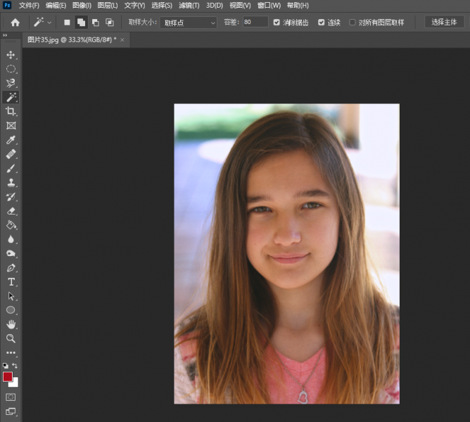Open the Edit Toolbar three-dots menu
470x422 pixels.
click(x=11, y=353)
